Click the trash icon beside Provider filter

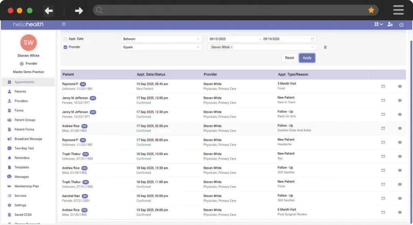325,47
